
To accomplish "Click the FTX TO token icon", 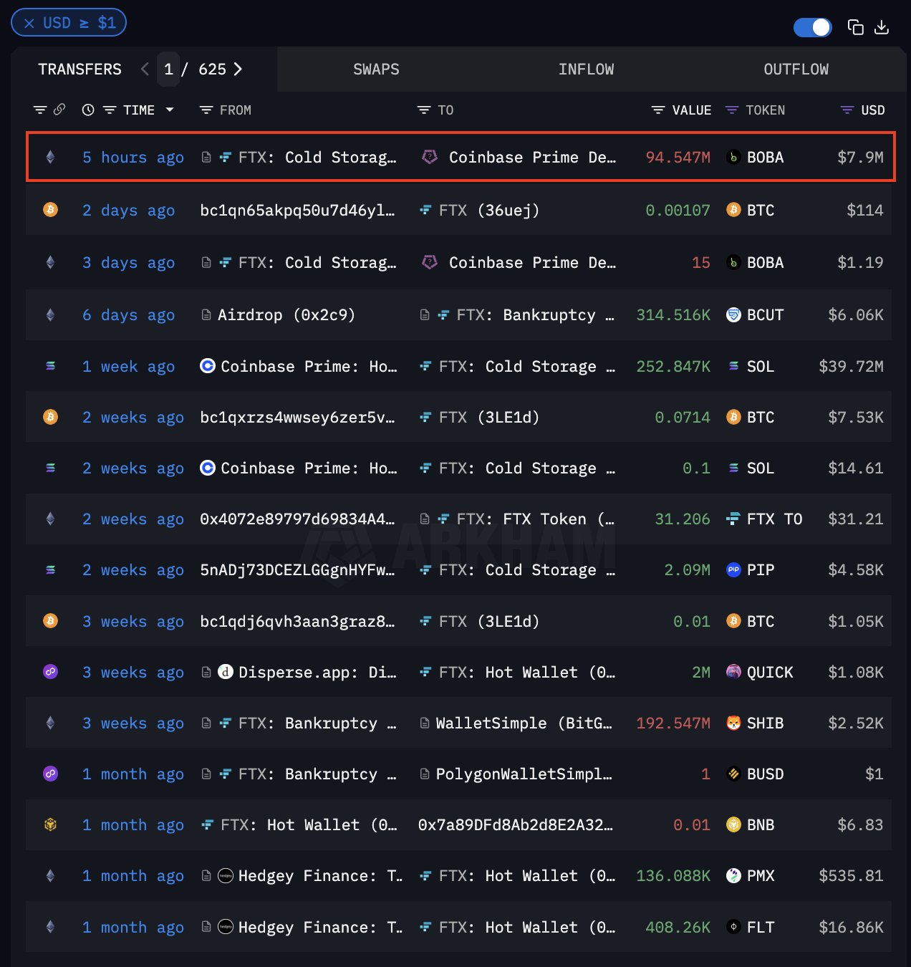I will (733, 519).
